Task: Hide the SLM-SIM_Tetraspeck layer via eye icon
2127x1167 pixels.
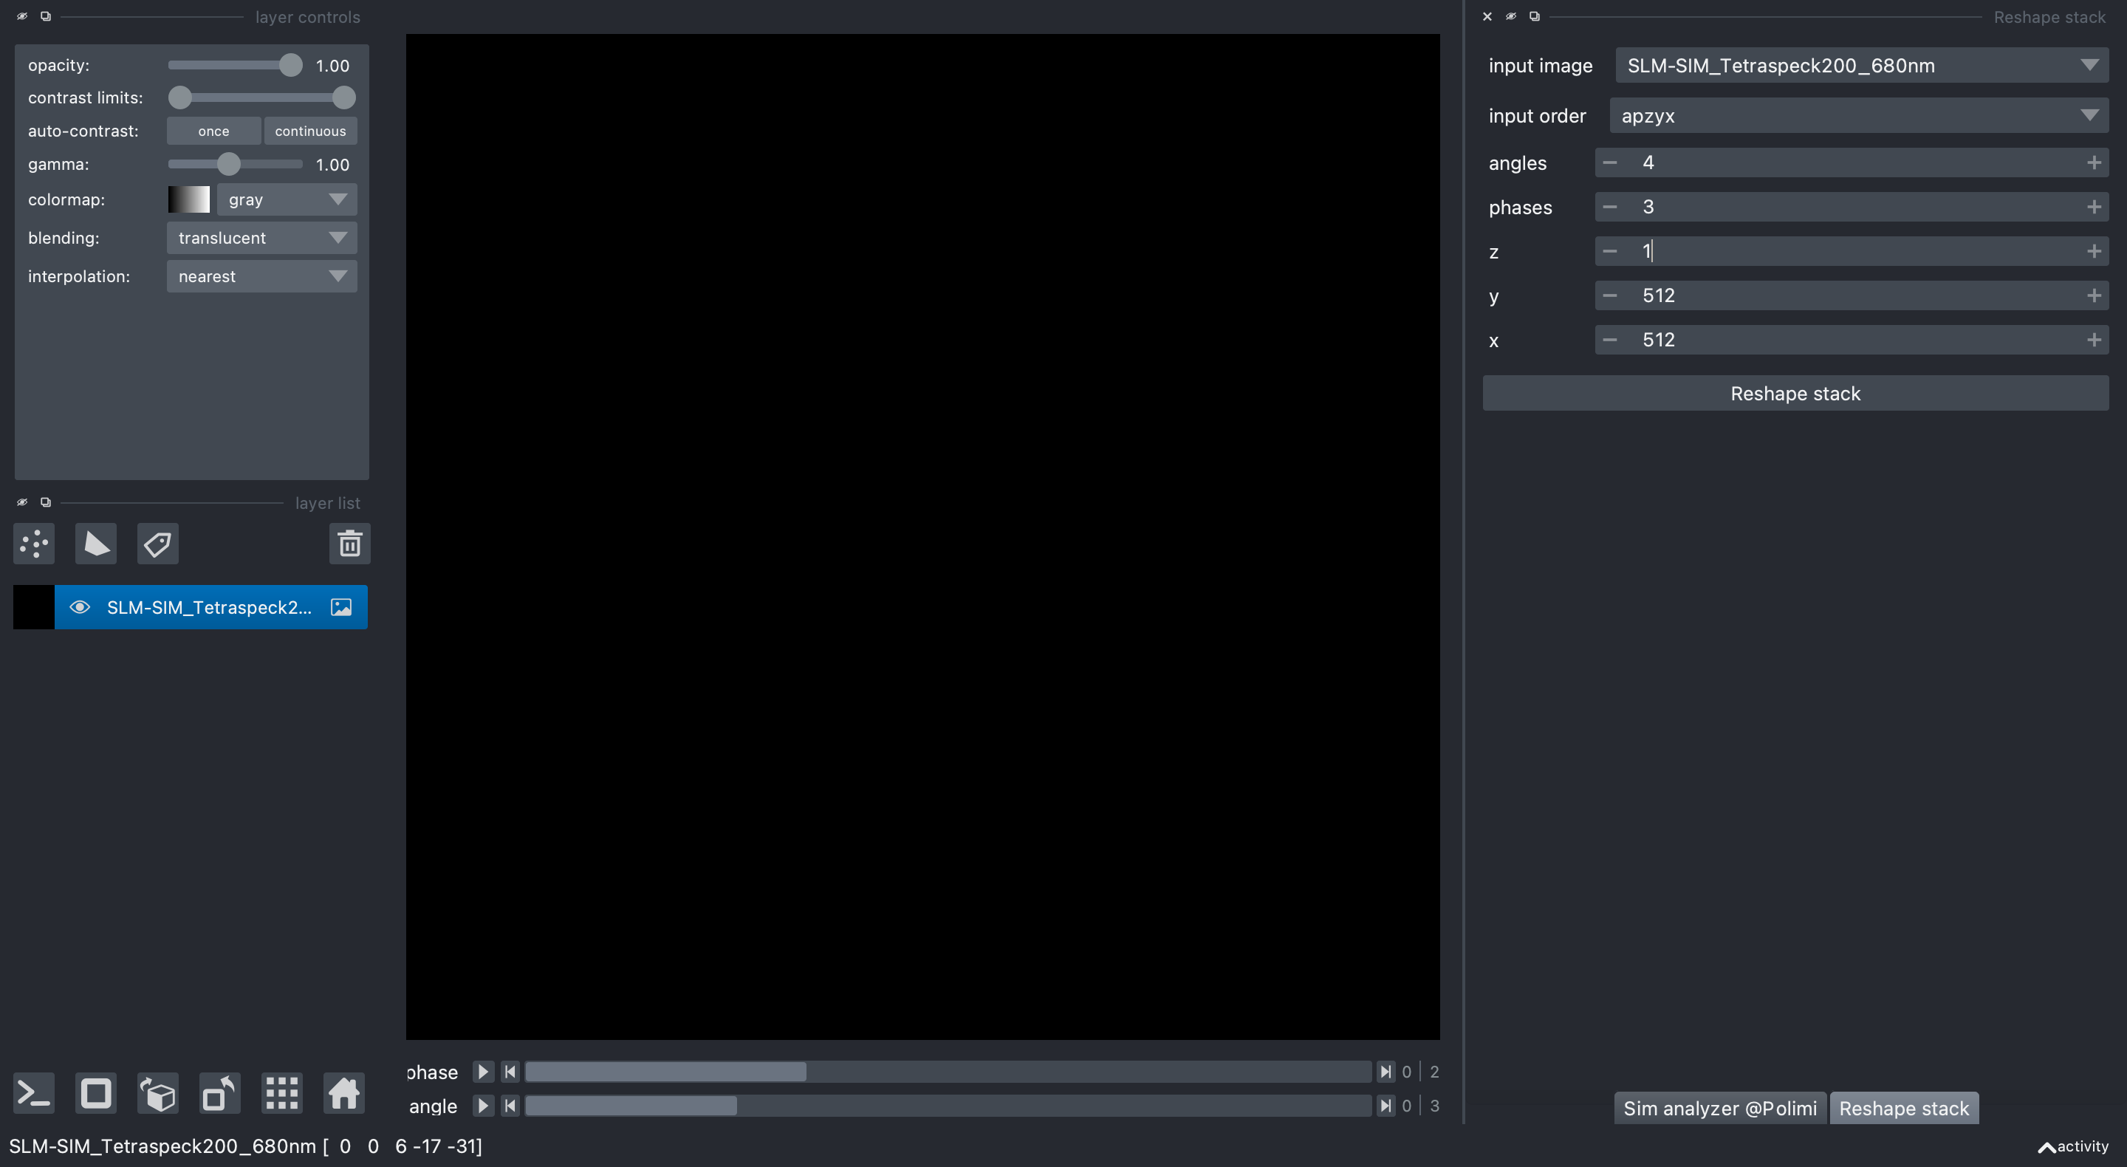Action: click(79, 607)
